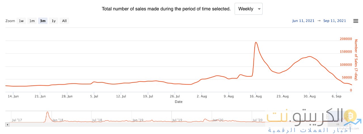Viewport: 363px width, 134px height.
Task: Click the Aug 30 secondary peak on line
Action: click(310, 57)
